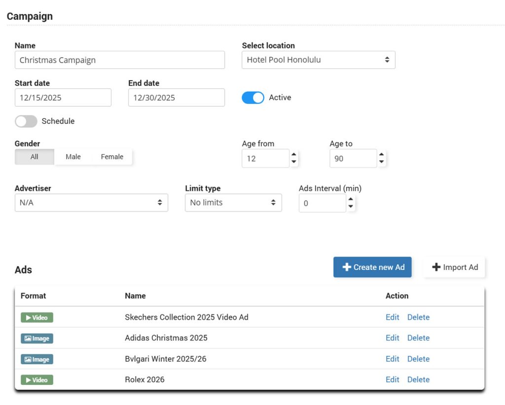This screenshot has width=505, height=405.
Task: Decrease the Age to value with down arrow
Action: pos(382,162)
